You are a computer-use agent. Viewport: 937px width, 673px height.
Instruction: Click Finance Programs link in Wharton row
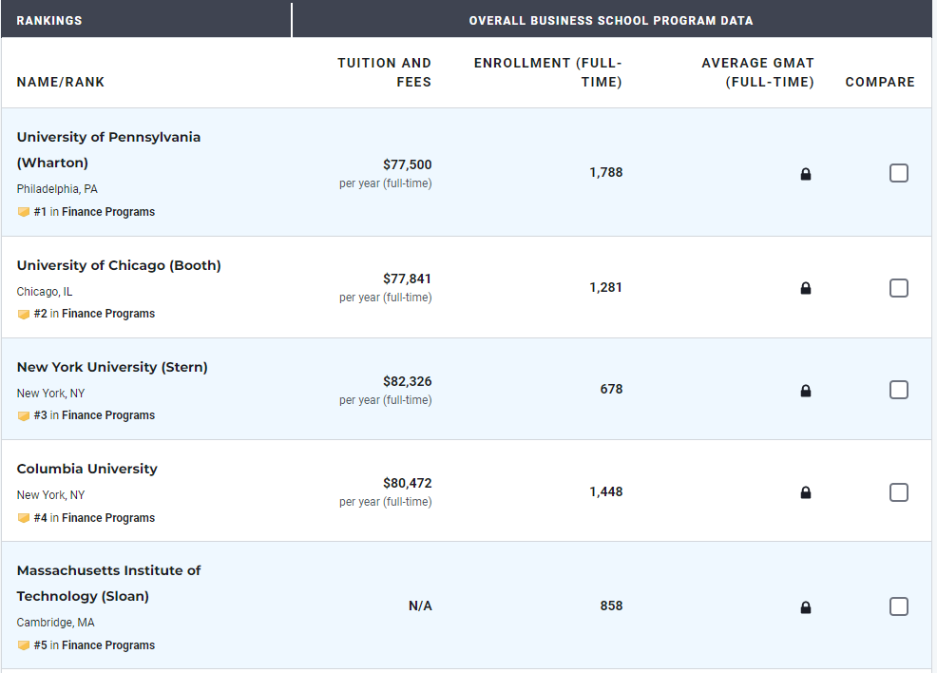click(x=108, y=212)
